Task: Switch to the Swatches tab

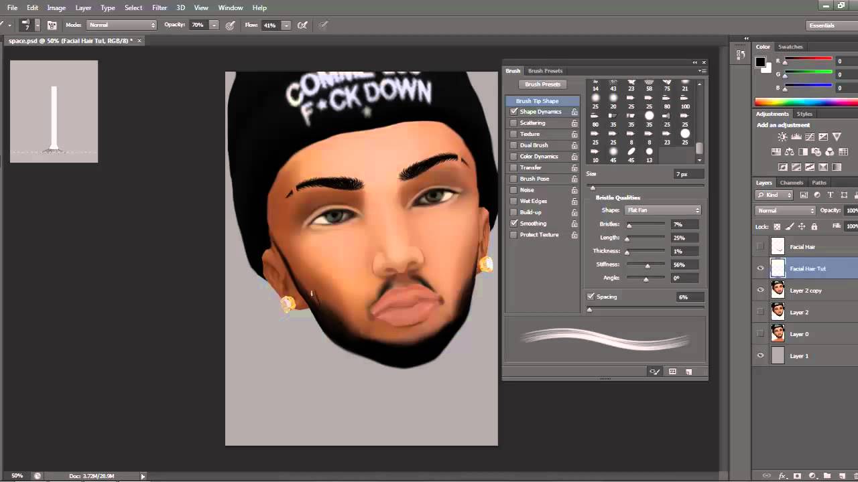Action: pos(790,47)
